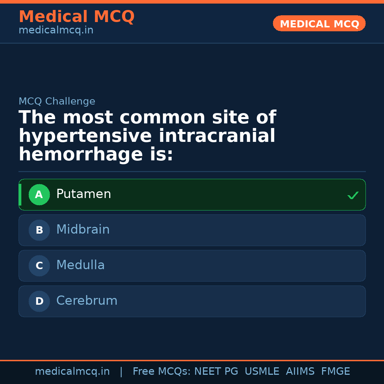384x384 pixels.
Task: Click the B letter circle badge
Action: pos(39,230)
